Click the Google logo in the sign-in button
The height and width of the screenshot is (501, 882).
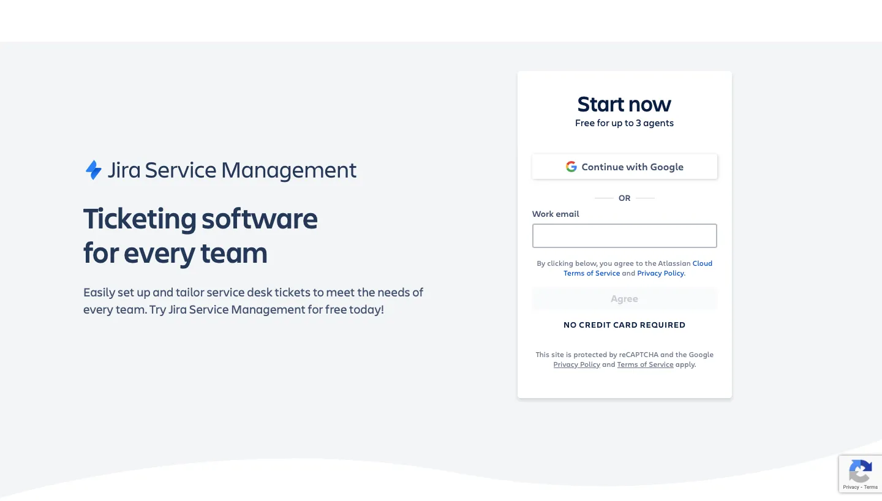(x=571, y=167)
